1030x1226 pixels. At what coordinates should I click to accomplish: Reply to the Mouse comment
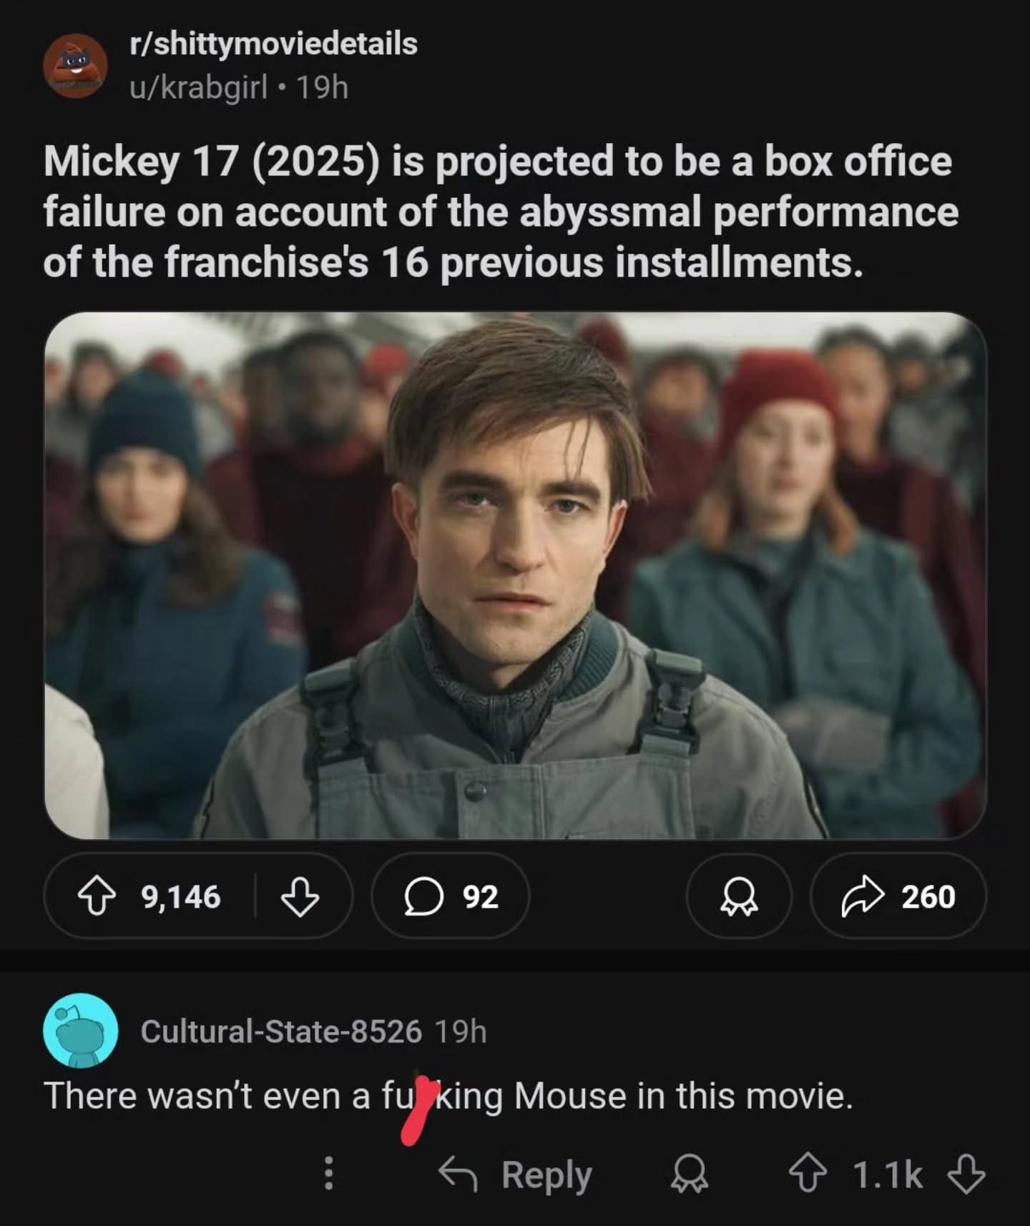[x=515, y=1174]
